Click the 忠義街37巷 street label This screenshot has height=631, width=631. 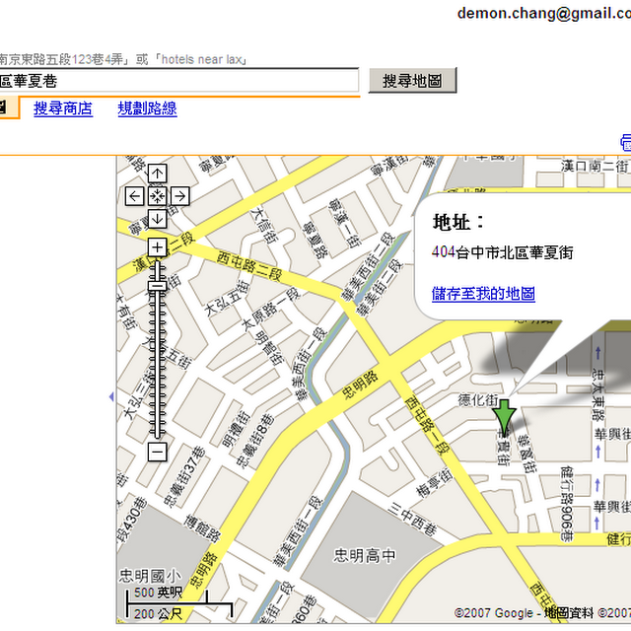click(x=185, y=476)
